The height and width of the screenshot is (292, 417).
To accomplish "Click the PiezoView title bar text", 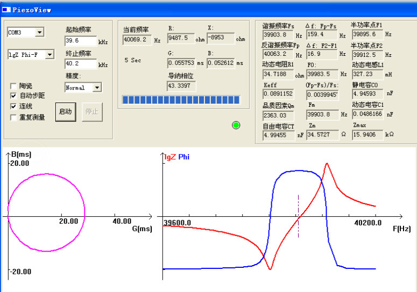I will click(32, 10).
